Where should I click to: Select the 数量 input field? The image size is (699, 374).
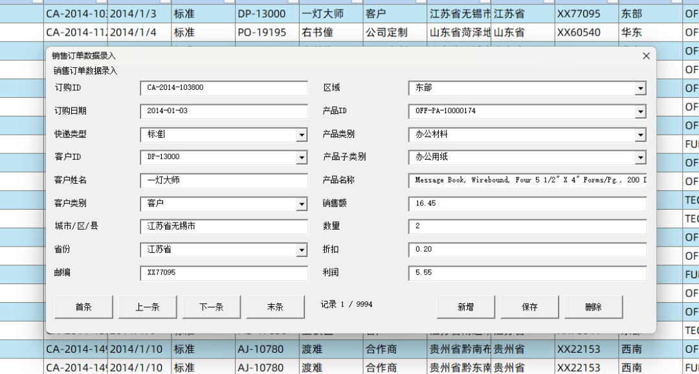(x=527, y=226)
